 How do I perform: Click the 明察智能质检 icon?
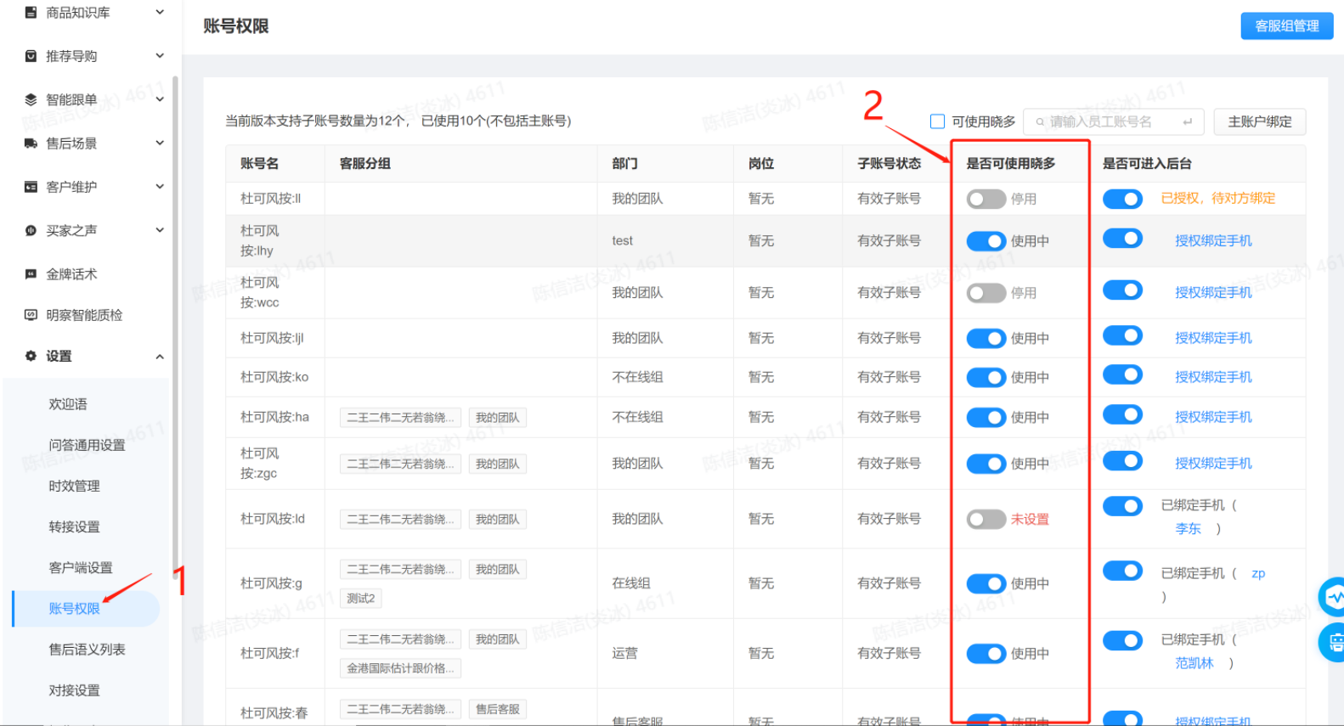[31, 315]
